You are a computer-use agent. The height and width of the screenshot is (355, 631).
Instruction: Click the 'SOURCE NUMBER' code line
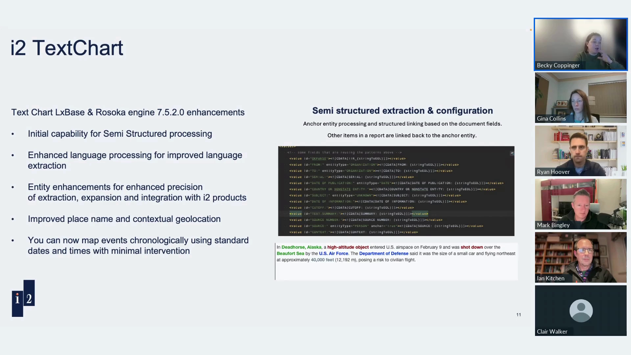(366, 220)
